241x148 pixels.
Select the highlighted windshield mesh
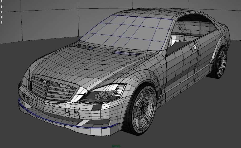tap(127, 33)
